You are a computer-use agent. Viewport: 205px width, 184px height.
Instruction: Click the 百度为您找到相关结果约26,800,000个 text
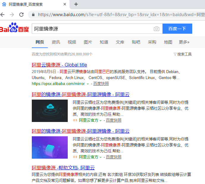click(x=62, y=54)
